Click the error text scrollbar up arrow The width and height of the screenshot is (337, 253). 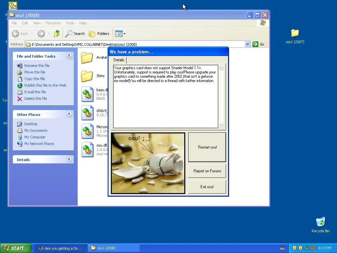coord(221,68)
